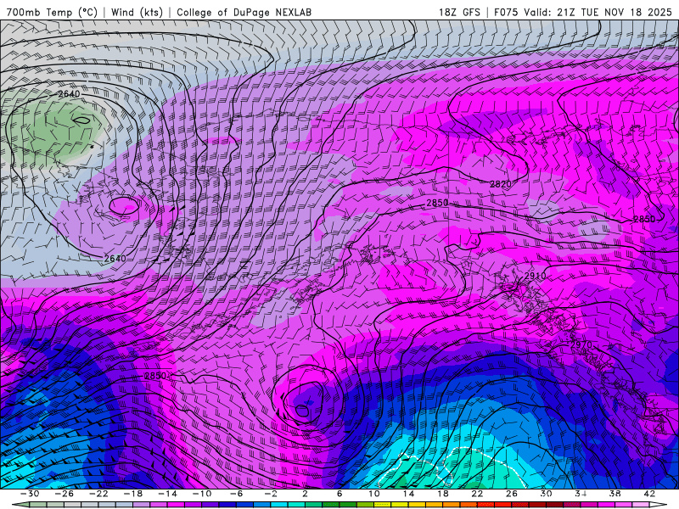
Task: Click the positive 2 colorbar label
Action: coord(305,494)
